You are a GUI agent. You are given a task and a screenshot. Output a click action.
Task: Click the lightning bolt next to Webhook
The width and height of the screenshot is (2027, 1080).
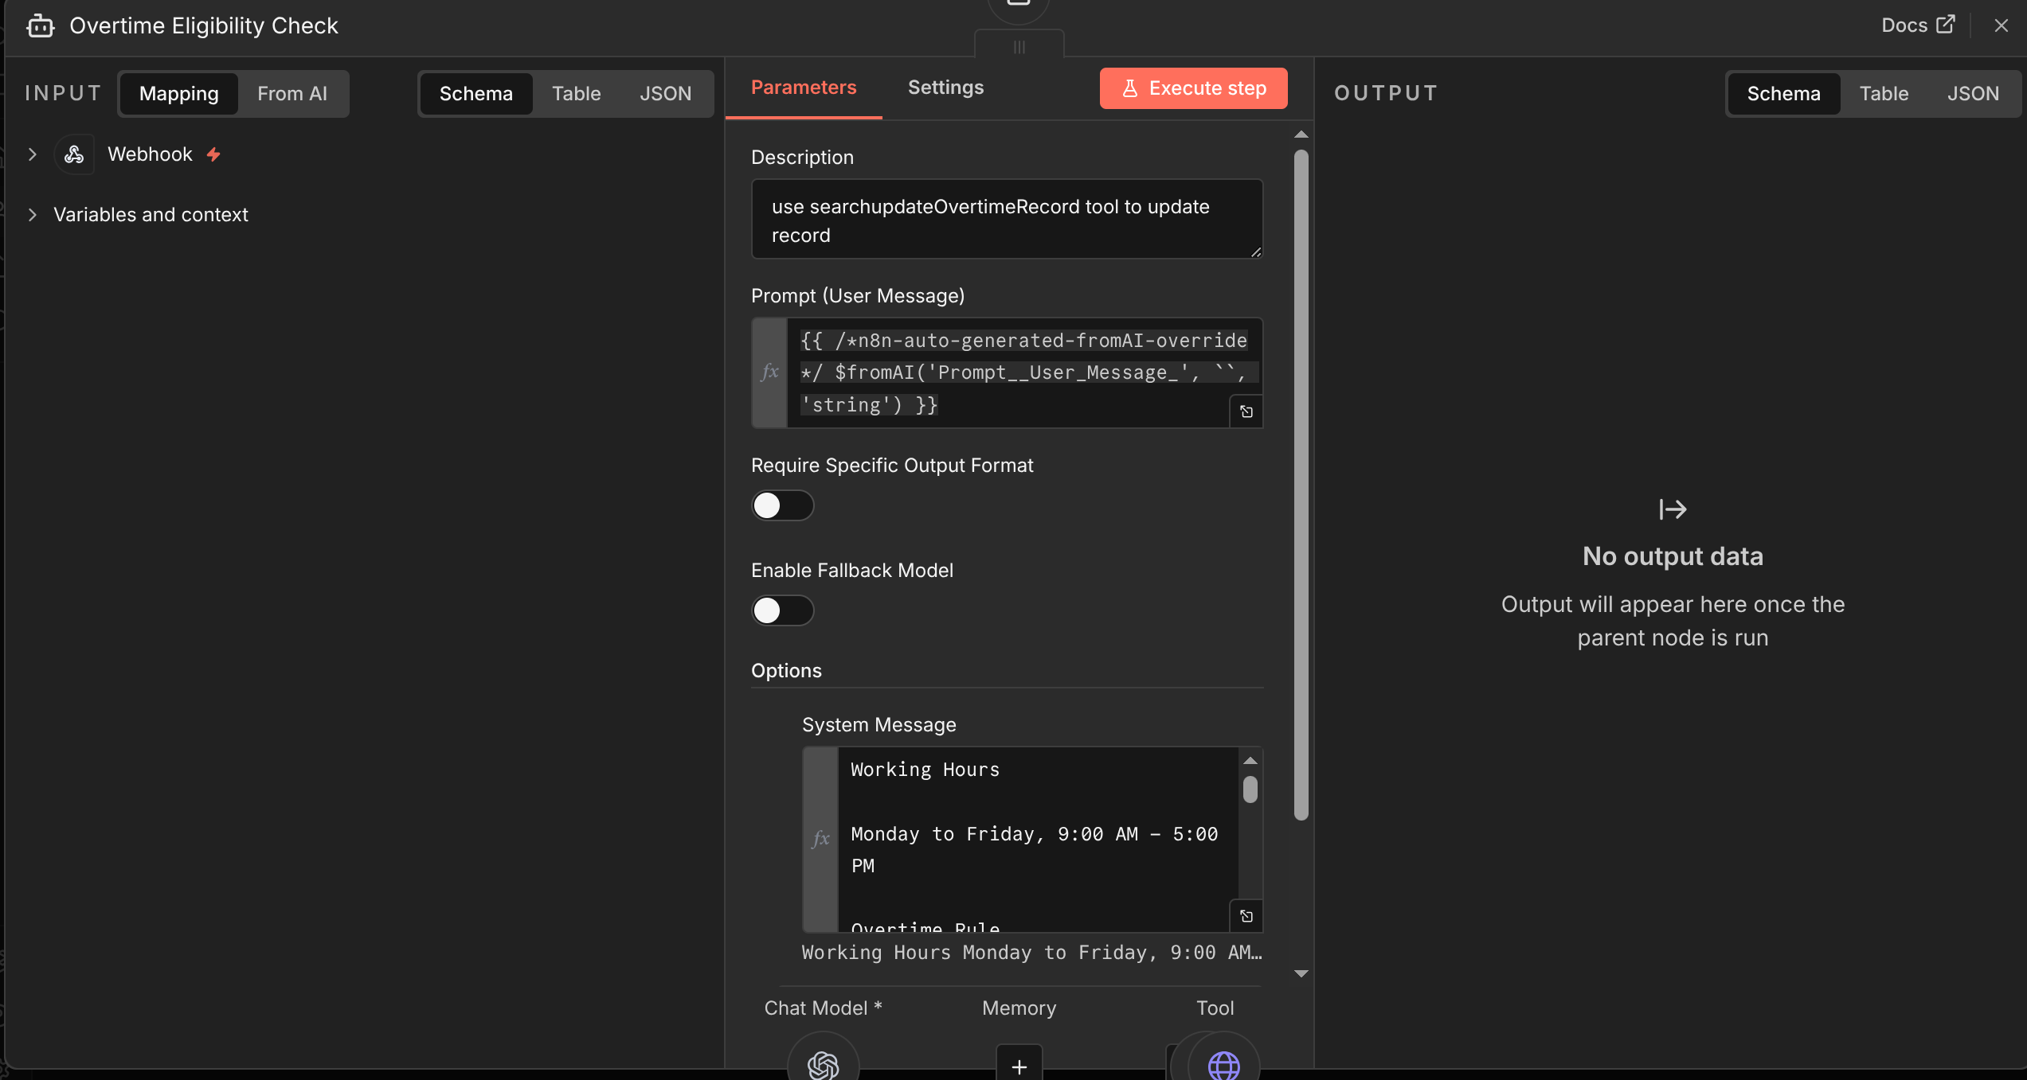click(x=213, y=154)
